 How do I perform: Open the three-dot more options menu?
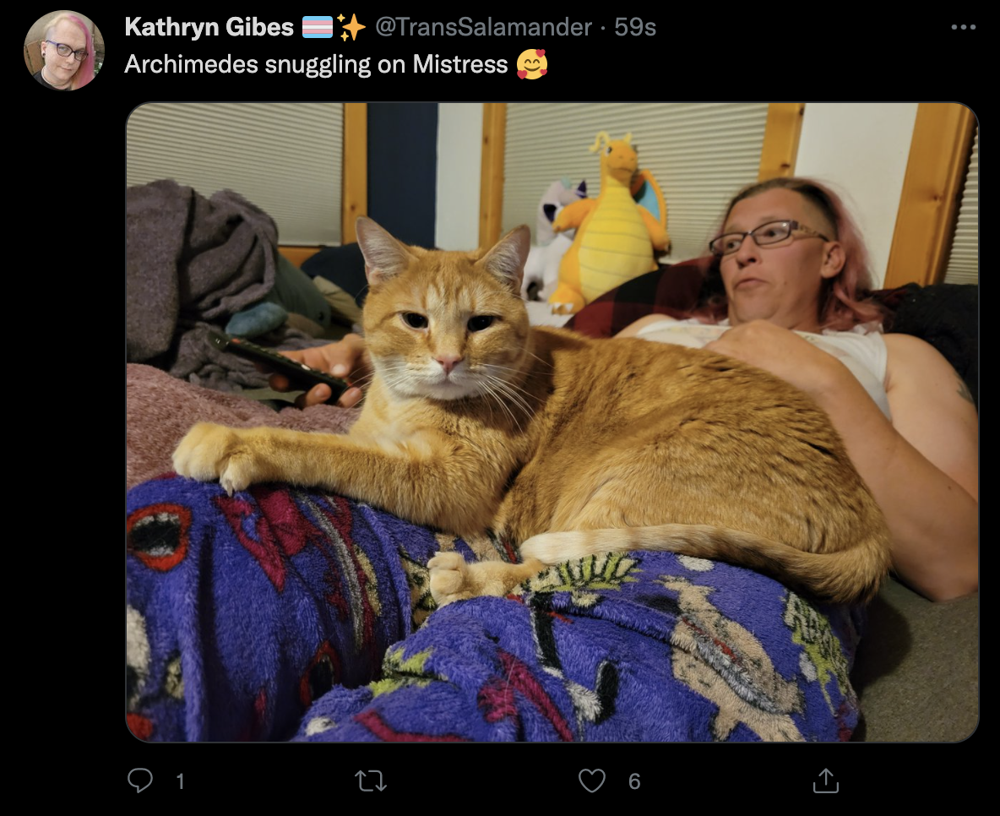(x=963, y=27)
